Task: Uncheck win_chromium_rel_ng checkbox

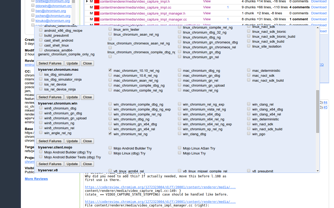Action: [x=110, y=134]
